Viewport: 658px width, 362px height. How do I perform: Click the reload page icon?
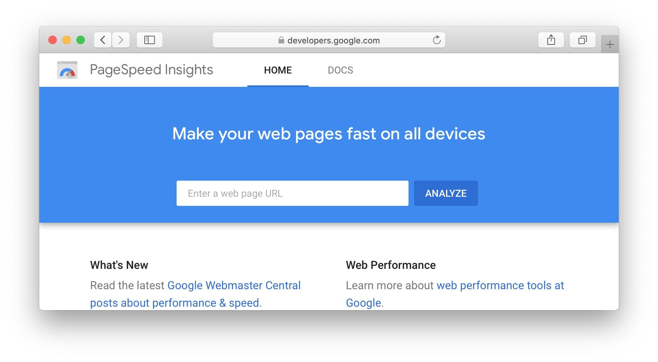436,40
